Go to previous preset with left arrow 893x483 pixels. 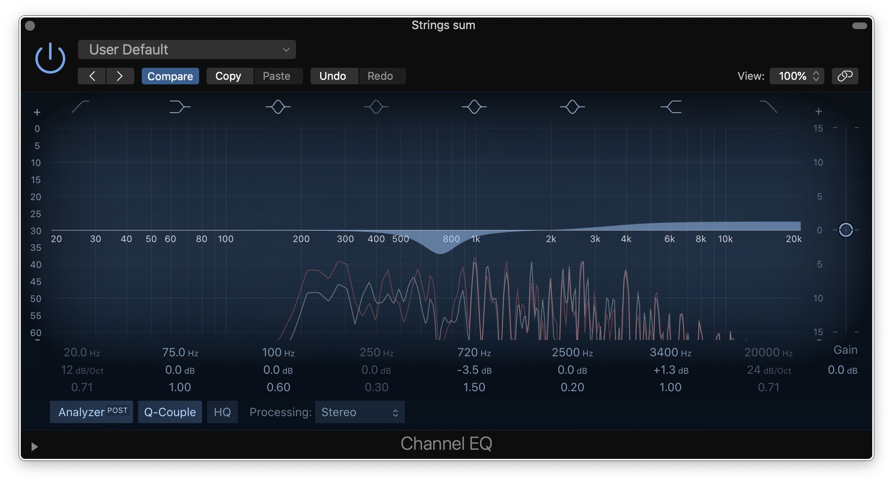coord(92,76)
